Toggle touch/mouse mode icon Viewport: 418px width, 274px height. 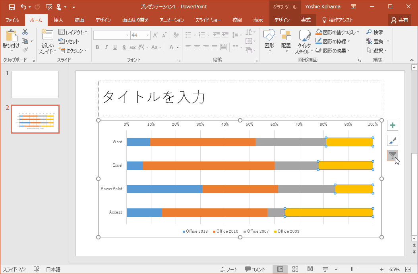59,7
